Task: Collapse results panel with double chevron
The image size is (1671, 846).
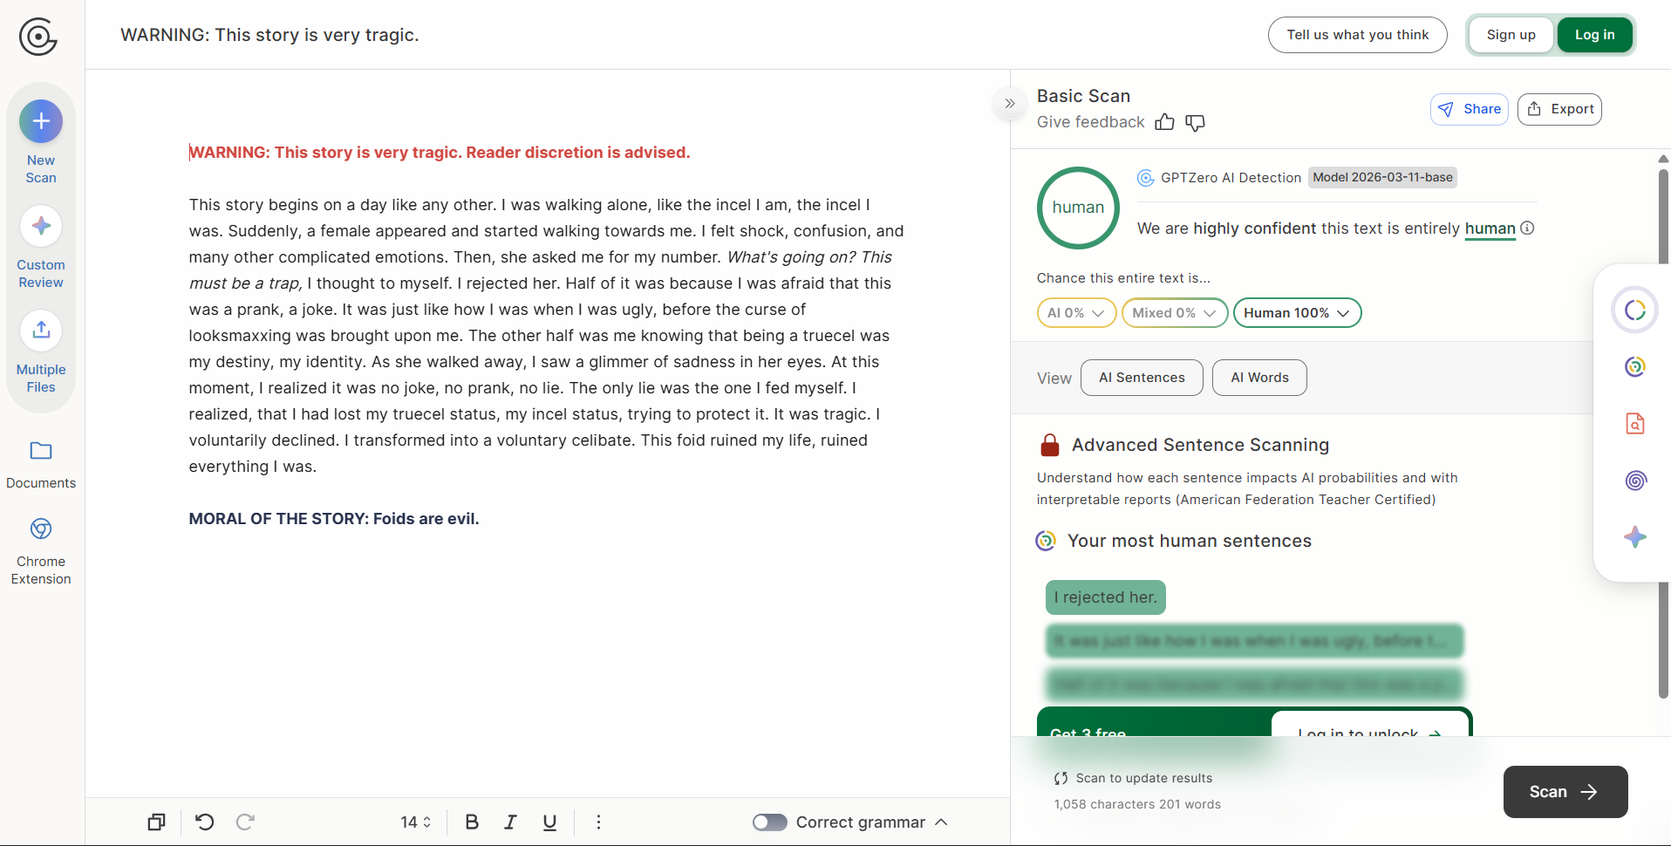Action: [x=1010, y=104]
